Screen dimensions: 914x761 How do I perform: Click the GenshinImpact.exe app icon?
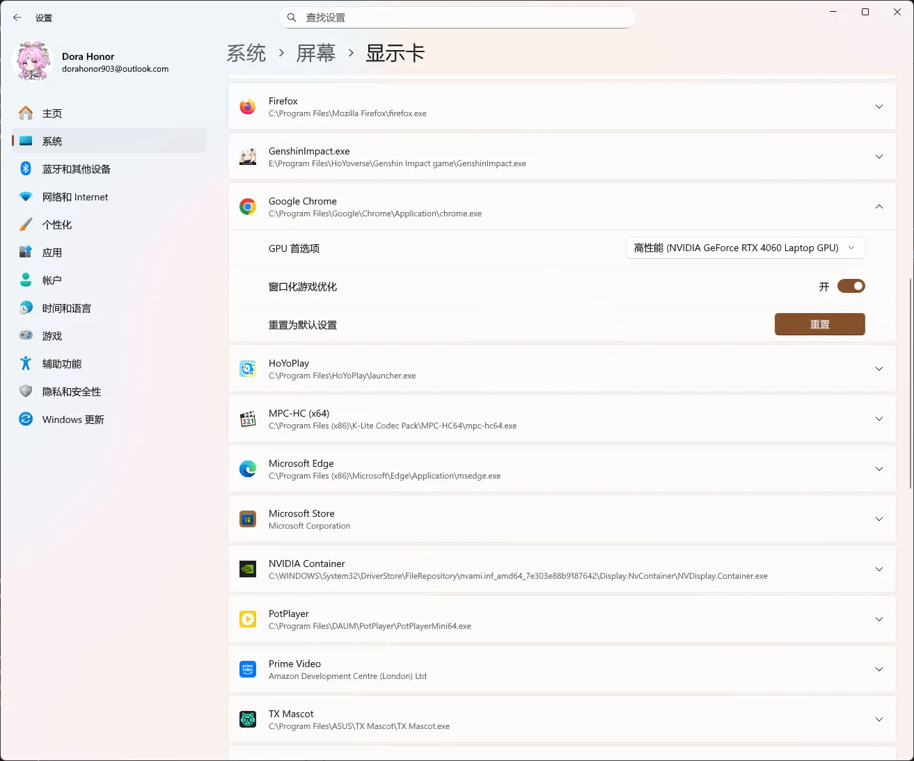click(x=248, y=157)
